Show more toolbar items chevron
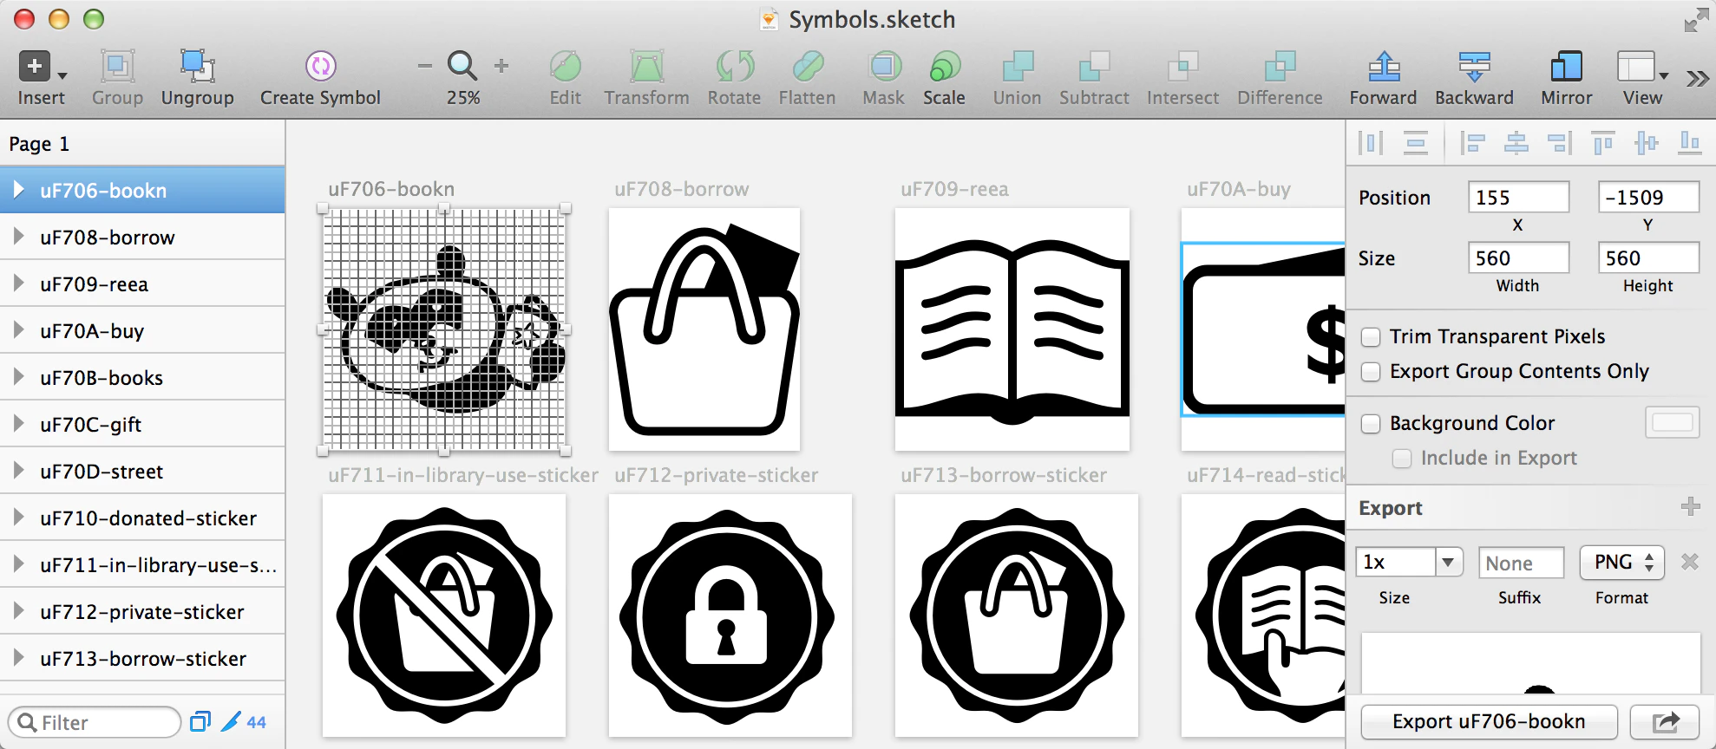Screen dimensions: 1716x749 (x=1697, y=79)
